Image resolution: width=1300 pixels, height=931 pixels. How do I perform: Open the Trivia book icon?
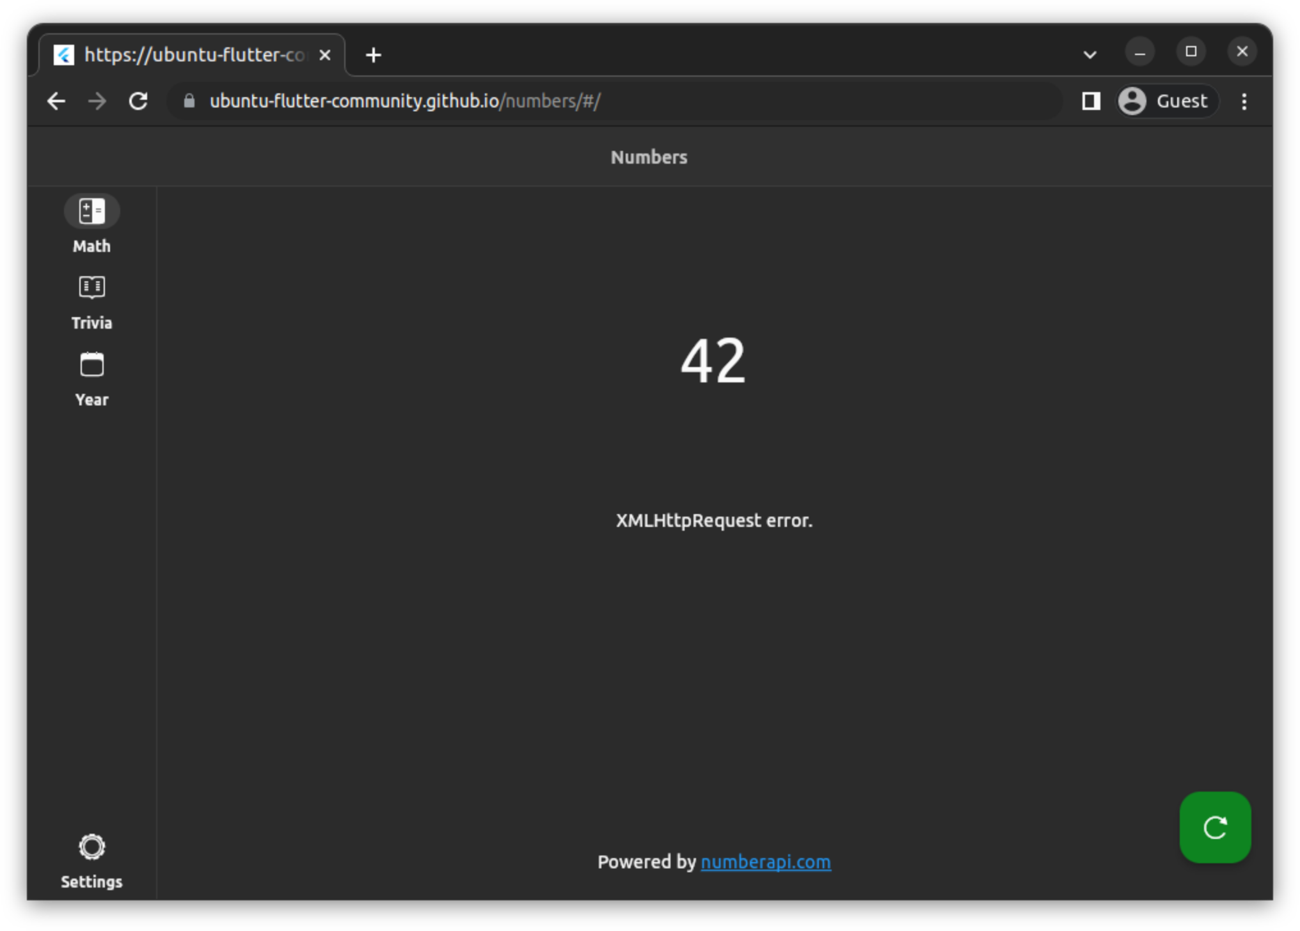(91, 288)
